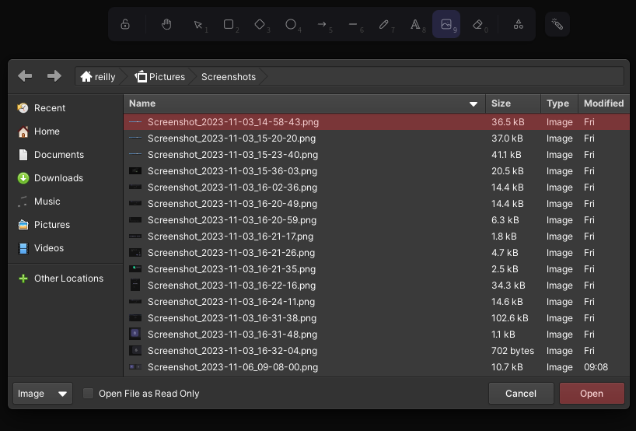Click thumbnail of Screenshot_2023-11-03_16-21-35.png
This screenshot has width=636, height=431.
click(x=135, y=268)
